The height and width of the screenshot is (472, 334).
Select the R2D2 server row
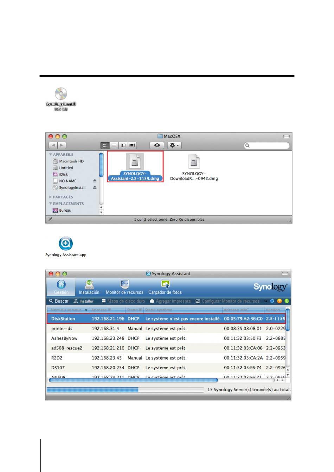(166, 358)
